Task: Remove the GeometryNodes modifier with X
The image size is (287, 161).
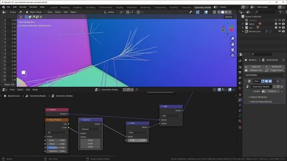Action: point(278,81)
